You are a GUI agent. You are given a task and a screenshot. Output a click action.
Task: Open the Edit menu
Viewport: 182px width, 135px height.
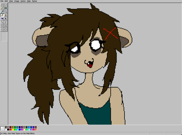[x=6, y=1]
